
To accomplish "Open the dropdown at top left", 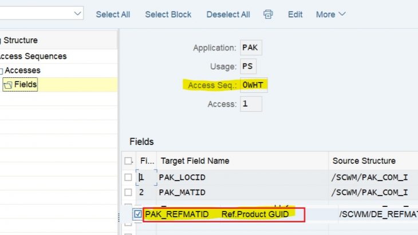I will pyautogui.click(x=77, y=13).
